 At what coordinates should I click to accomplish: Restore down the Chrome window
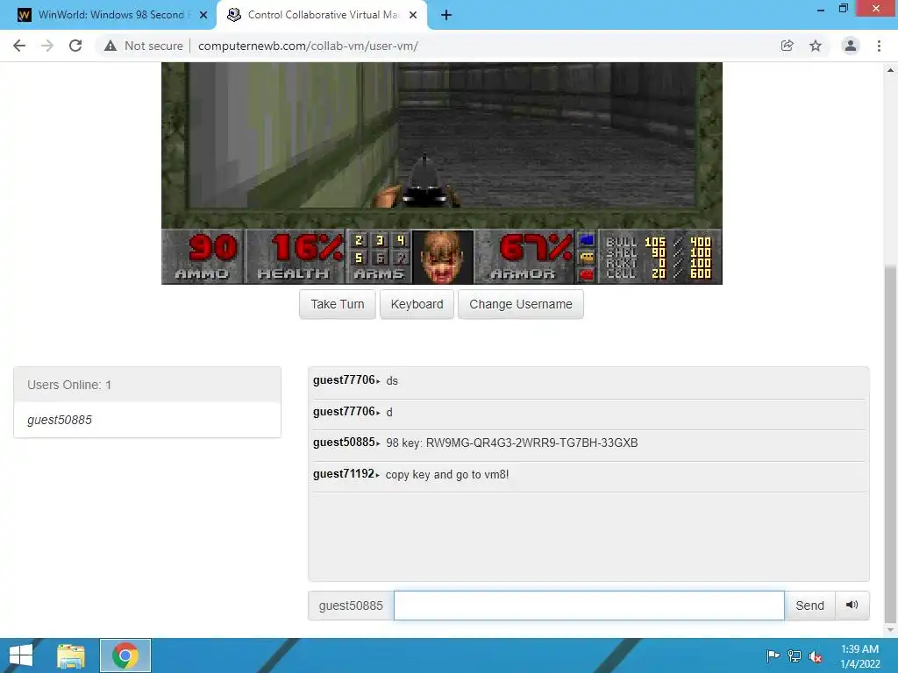(843, 8)
